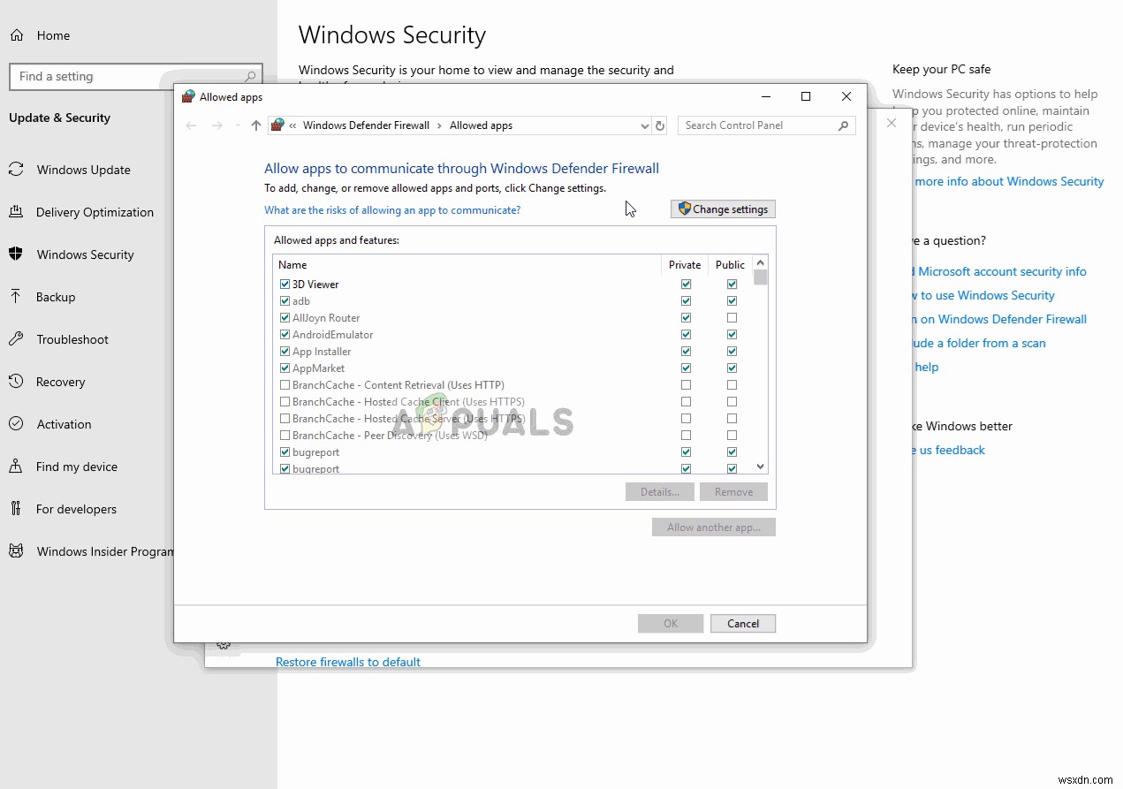This screenshot has height=789, width=1123.
Task: Click the Delivery Optimization icon
Action: 17,212
